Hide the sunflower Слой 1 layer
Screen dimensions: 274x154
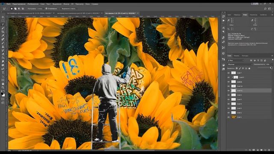coord(229,117)
